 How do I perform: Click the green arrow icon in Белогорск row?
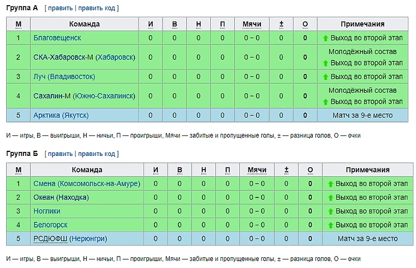(x=329, y=225)
